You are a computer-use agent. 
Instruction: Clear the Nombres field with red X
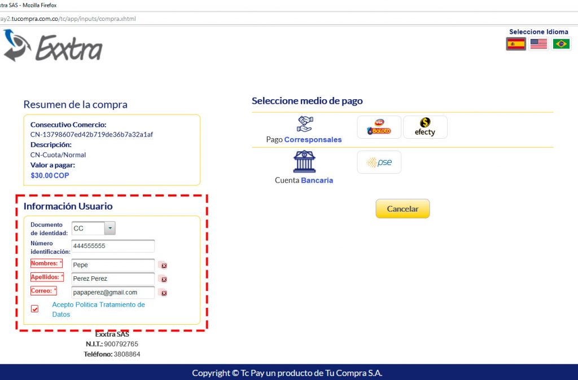pyautogui.click(x=164, y=266)
